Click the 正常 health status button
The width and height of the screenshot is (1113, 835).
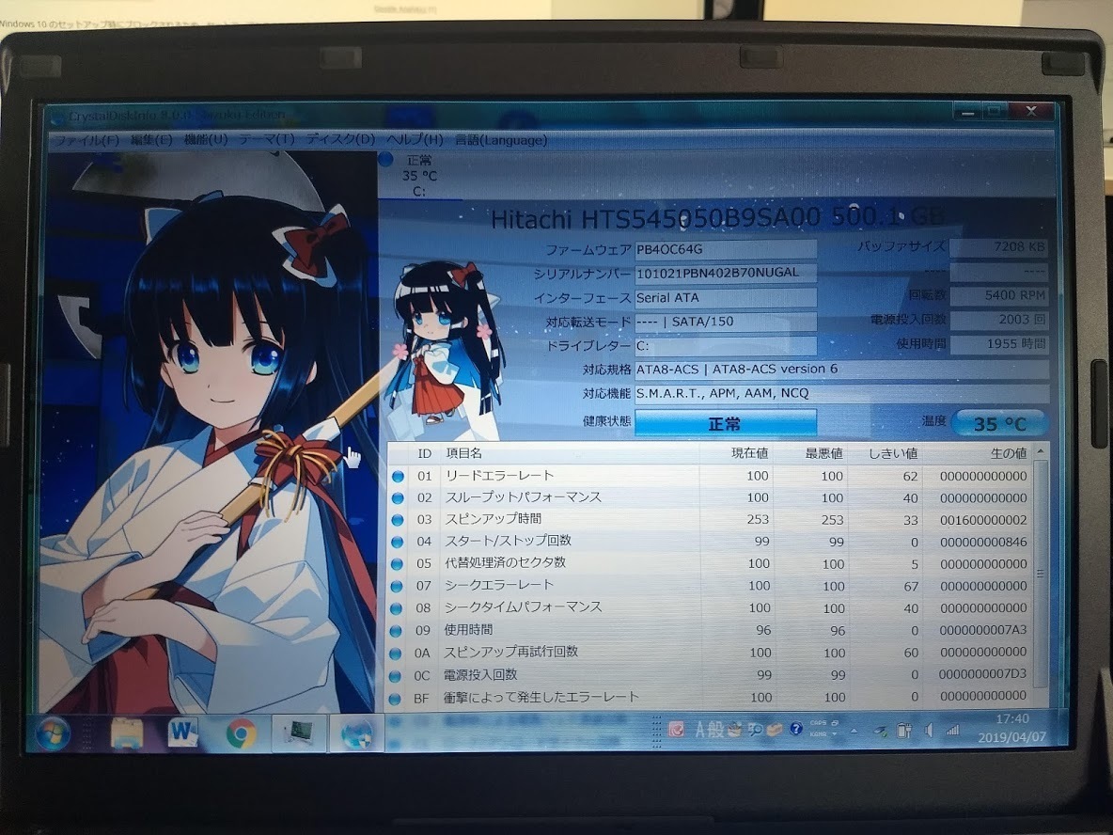(x=725, y=423)
